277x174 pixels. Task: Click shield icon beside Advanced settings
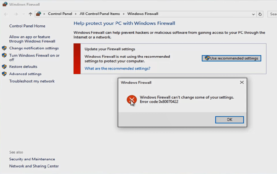point(4,74)
